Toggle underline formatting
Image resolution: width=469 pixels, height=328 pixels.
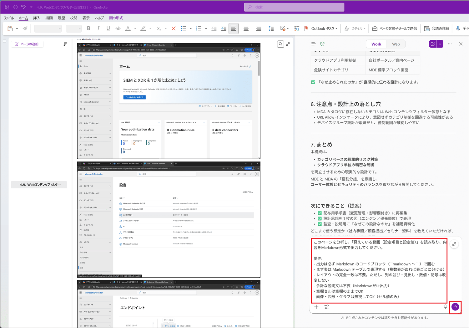coord(108,28)
